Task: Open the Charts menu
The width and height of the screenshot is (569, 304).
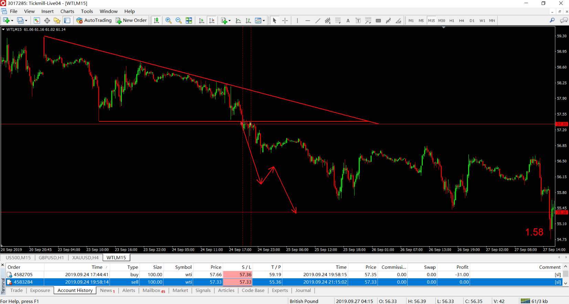Action: pyautogui.click(x=67, y=11)
